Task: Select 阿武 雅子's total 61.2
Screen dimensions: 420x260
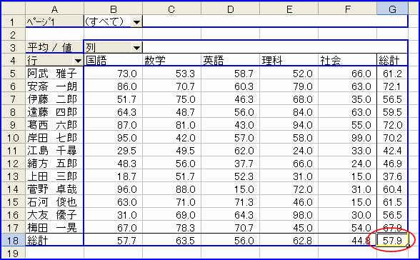Action: (392, 74)
